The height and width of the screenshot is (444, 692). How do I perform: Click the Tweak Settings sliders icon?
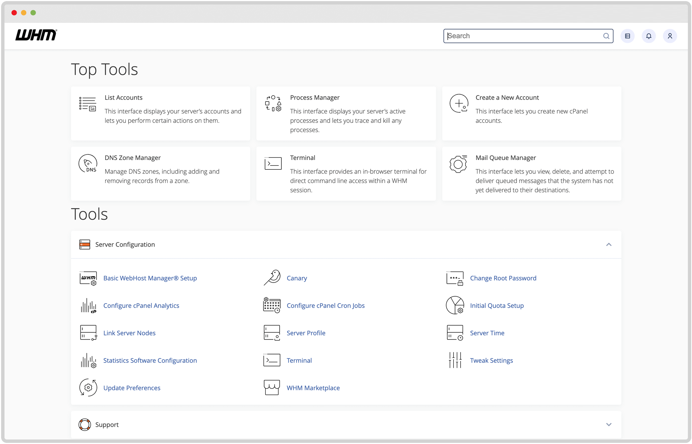(455, 360)
